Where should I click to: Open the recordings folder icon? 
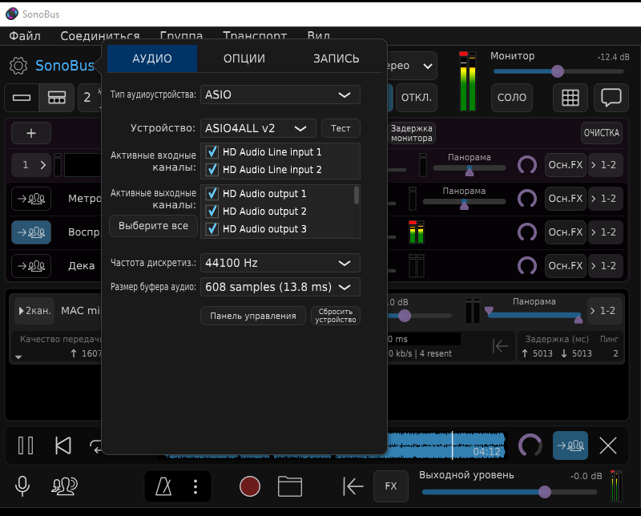coord(290,486)
